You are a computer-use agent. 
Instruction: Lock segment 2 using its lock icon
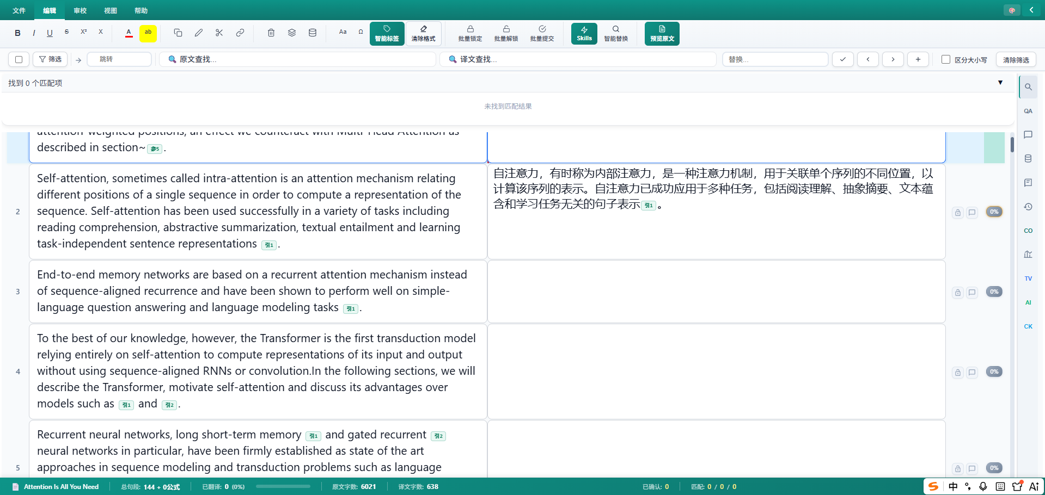(x=958, y=213)
